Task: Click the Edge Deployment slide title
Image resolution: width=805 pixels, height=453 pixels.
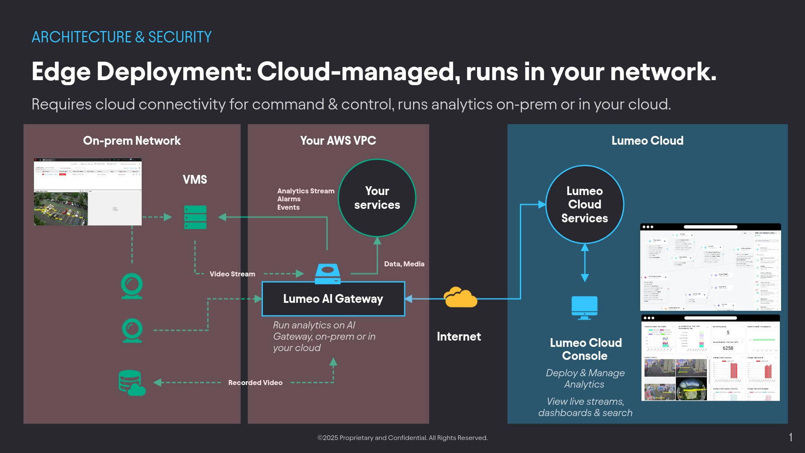Action: click(x=374, y=71)
